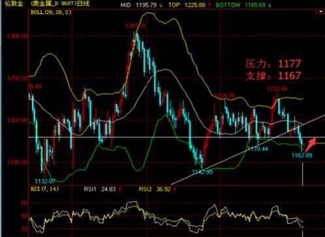The height and width of the screenshot is (237, 325).
Task: Click the 1132.07 low price label
Action: pos(45,181)
